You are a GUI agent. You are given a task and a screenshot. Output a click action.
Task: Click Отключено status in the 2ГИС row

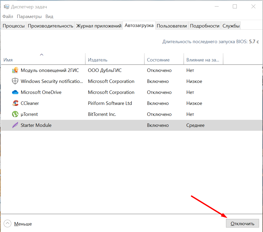pyautogui.click(x=159, y=70)
